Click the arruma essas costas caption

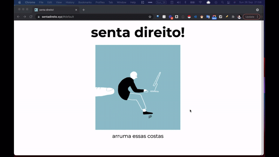coord(138,136)
